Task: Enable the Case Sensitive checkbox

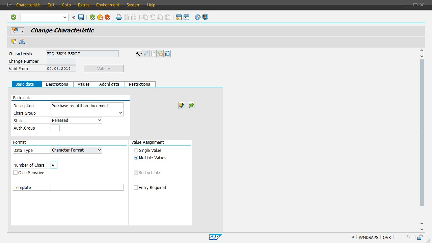Action: click(x=16, y=173)
